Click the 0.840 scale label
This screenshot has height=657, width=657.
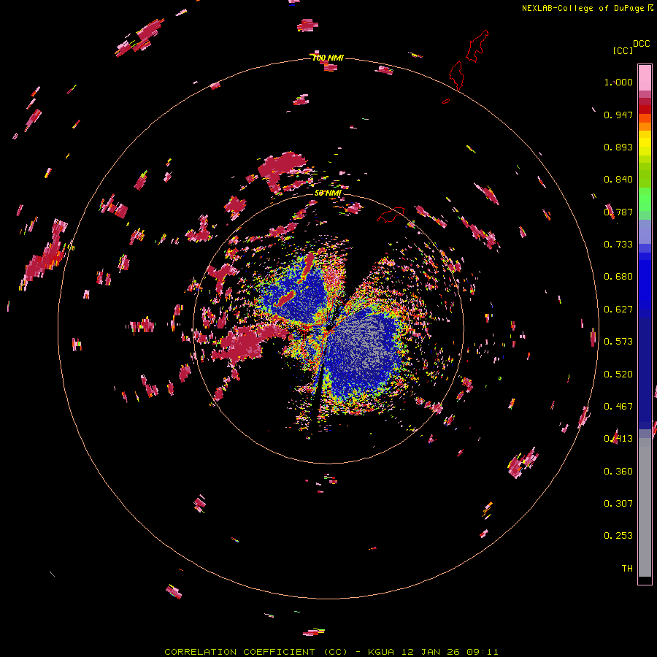pyautogui.click(x=618, y=180)
